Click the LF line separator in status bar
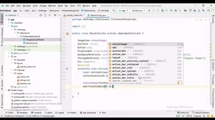Viewport: 215px width, 120px height. (183, 116)
